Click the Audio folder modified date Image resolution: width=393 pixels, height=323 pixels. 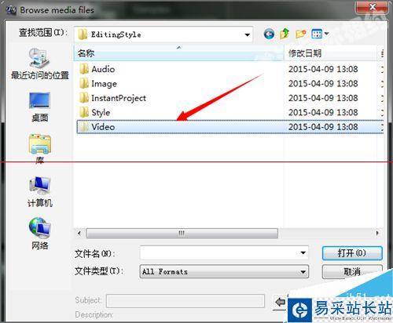pos(323,69)
